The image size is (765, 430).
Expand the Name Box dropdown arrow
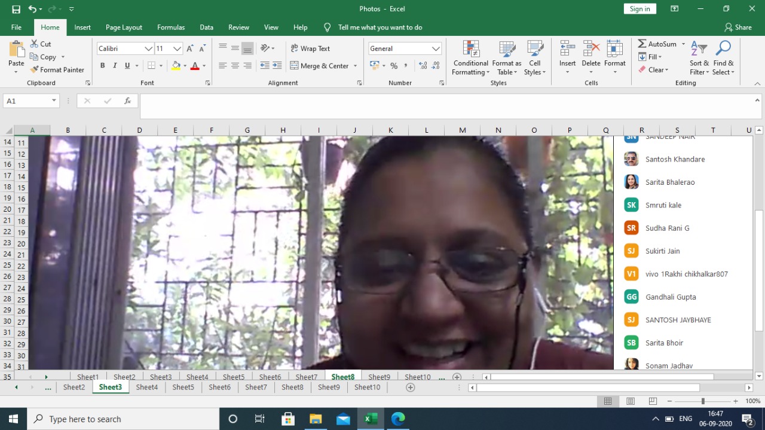[54, 101]
